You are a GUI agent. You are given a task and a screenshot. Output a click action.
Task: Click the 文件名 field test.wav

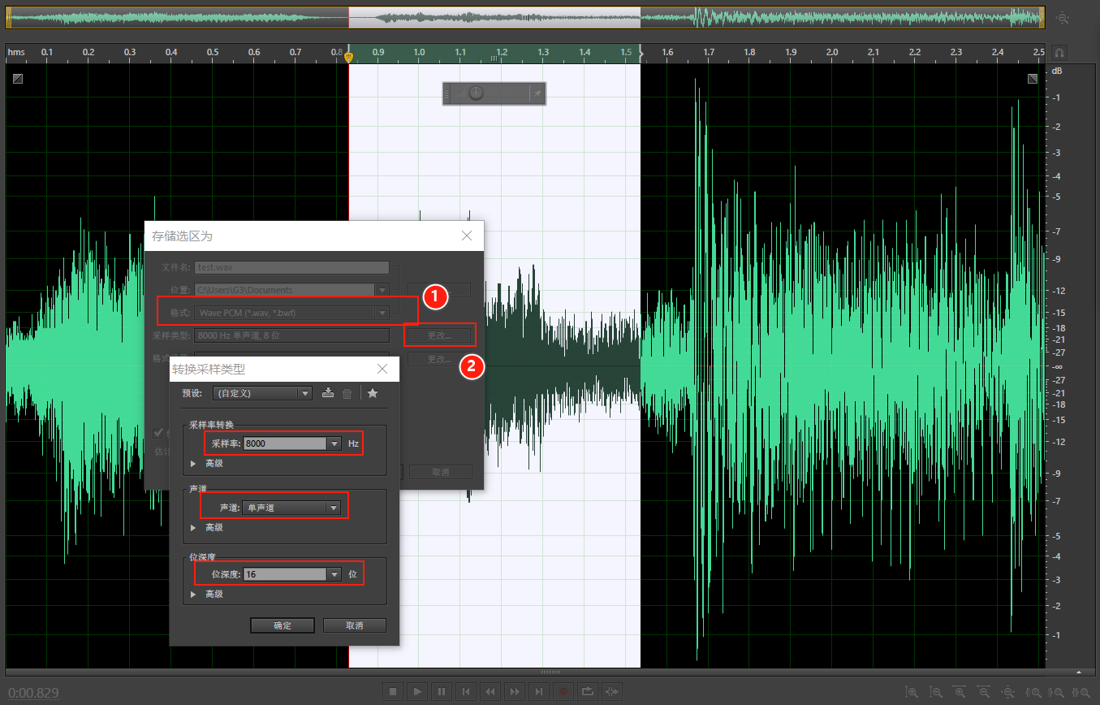(x=291, y=266)
